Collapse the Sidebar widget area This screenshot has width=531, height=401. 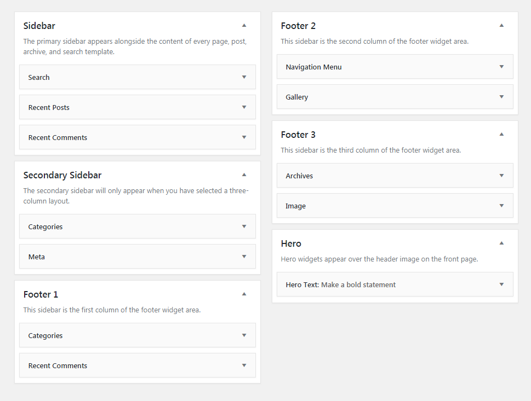pos(244,25)
